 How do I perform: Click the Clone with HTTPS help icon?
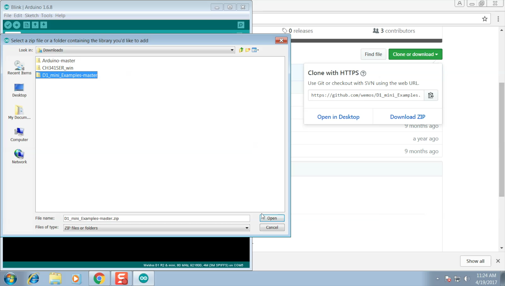[363, 73]
